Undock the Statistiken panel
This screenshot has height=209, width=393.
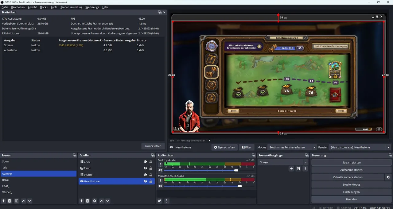click(x=160, y=12)
